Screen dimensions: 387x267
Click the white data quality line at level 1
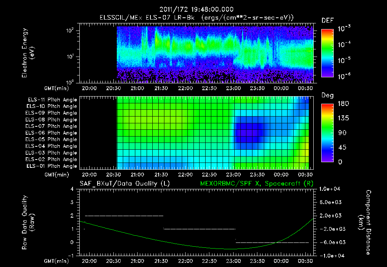[200, 229]
